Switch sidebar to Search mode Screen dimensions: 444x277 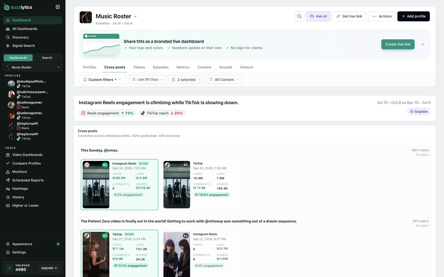click(47, 58)
